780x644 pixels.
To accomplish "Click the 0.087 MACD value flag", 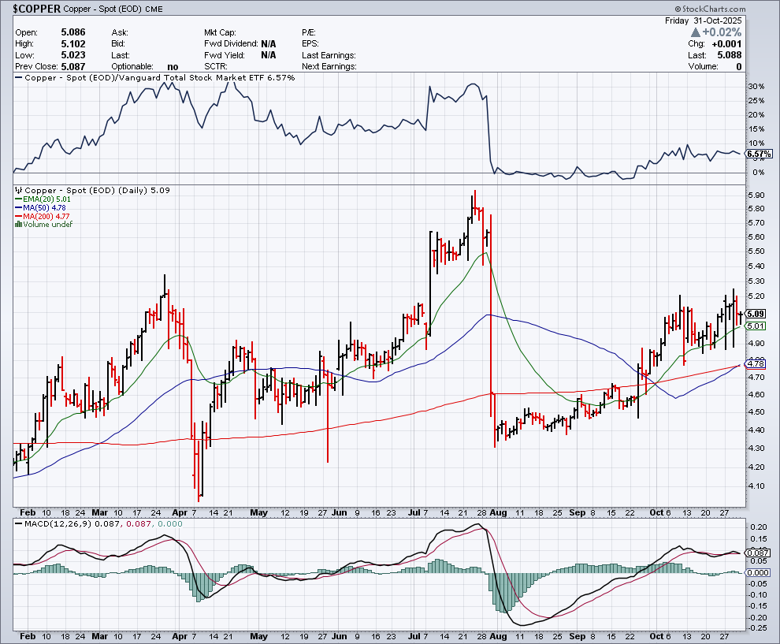I will [757, 553].
